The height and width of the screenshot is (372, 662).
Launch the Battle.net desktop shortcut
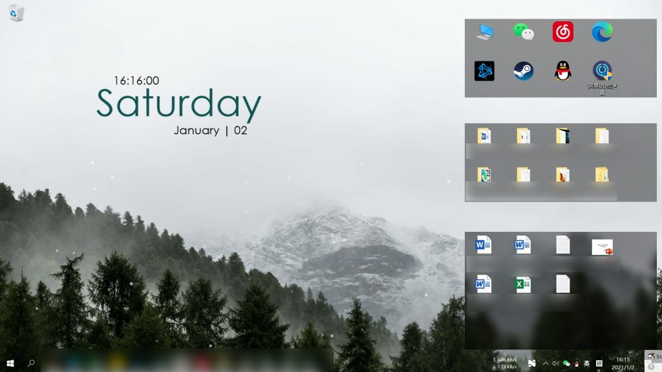pos(484,71)
